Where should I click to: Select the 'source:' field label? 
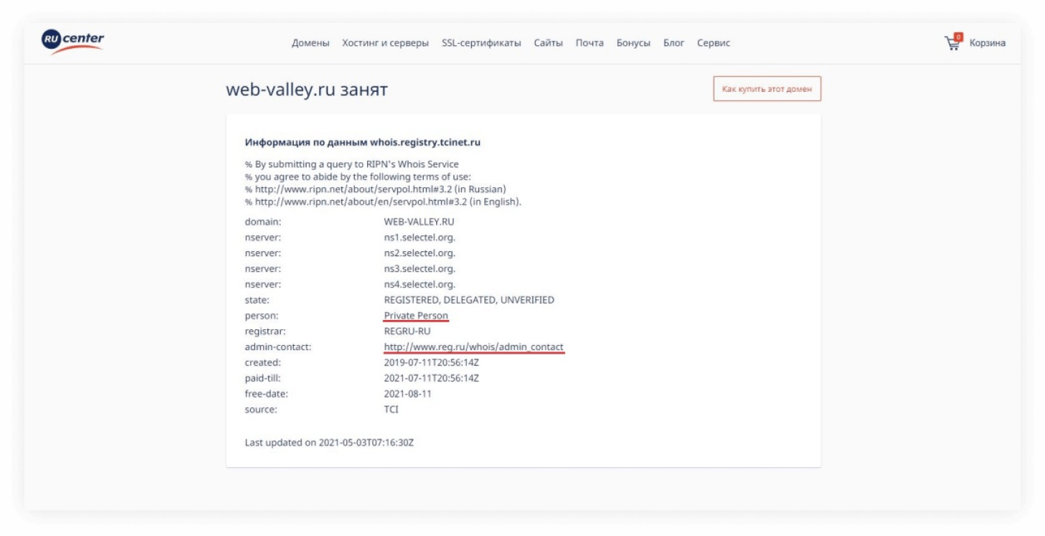point(261,410)
